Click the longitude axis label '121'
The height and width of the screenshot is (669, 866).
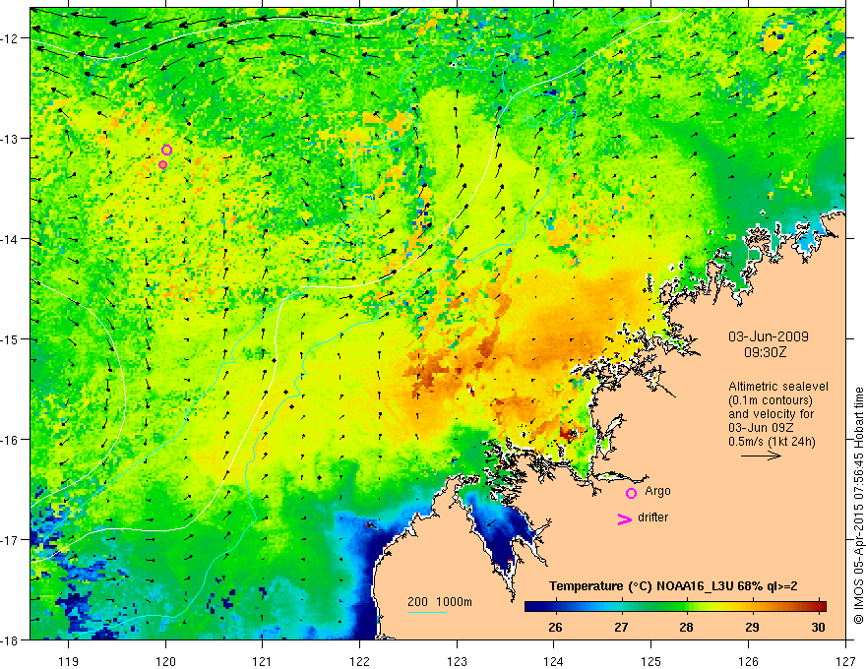tap(263, 661)
